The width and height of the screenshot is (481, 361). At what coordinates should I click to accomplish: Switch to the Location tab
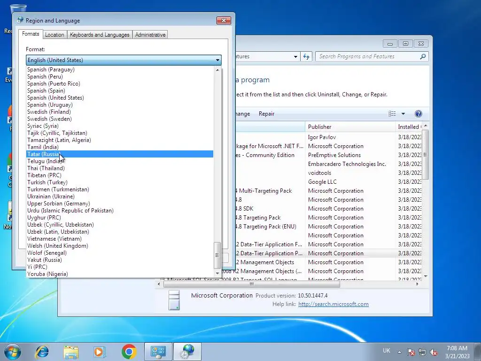click(54, 35)
